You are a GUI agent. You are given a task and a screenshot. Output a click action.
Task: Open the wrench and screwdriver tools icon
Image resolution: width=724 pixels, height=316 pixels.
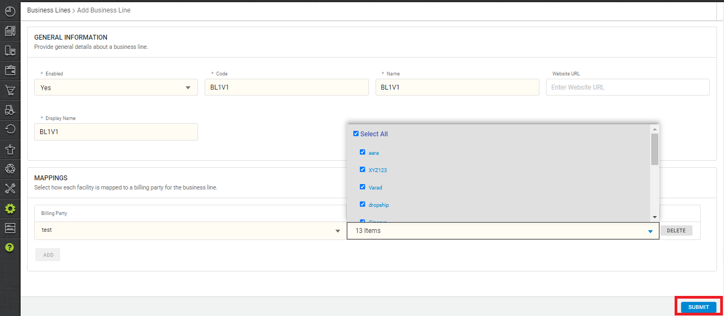point(10,188)
